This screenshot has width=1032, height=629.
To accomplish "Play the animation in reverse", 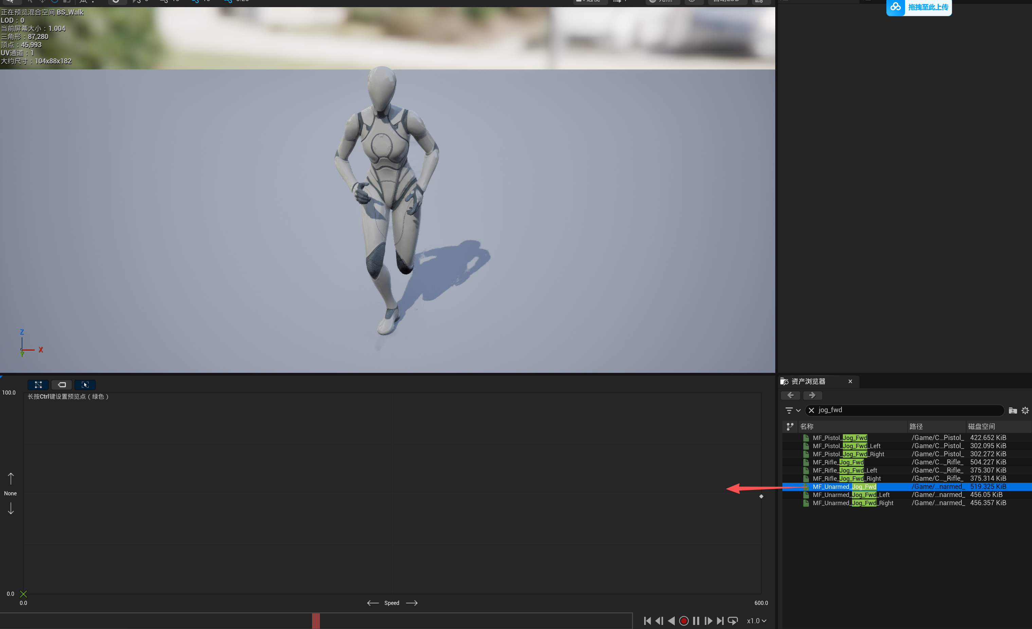I will [671, 621].
